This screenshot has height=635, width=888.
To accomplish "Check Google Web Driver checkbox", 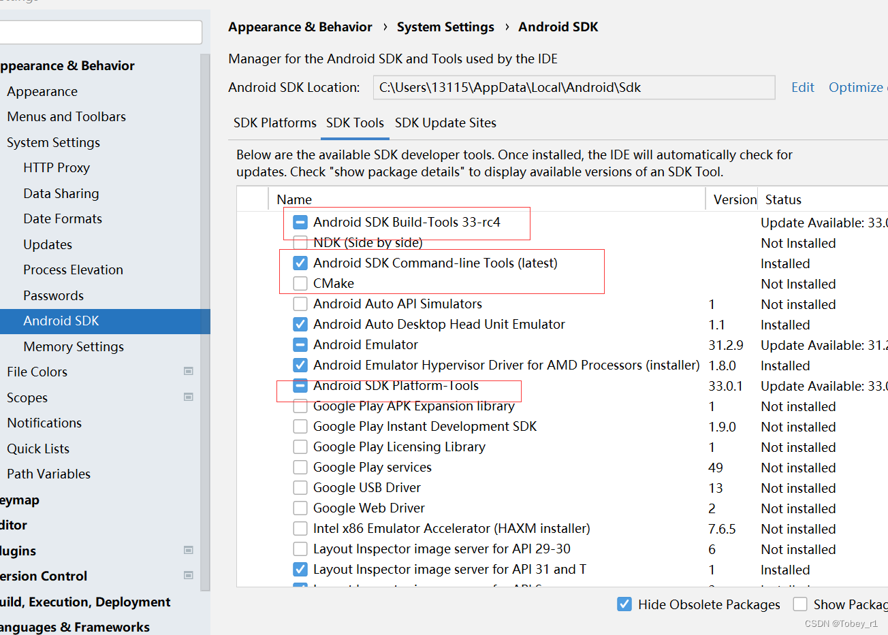I will [300, 508].
